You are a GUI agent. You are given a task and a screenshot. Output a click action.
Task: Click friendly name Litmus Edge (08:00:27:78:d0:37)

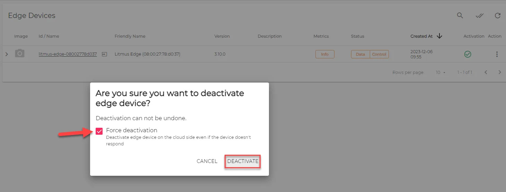(x=147, y=54)
